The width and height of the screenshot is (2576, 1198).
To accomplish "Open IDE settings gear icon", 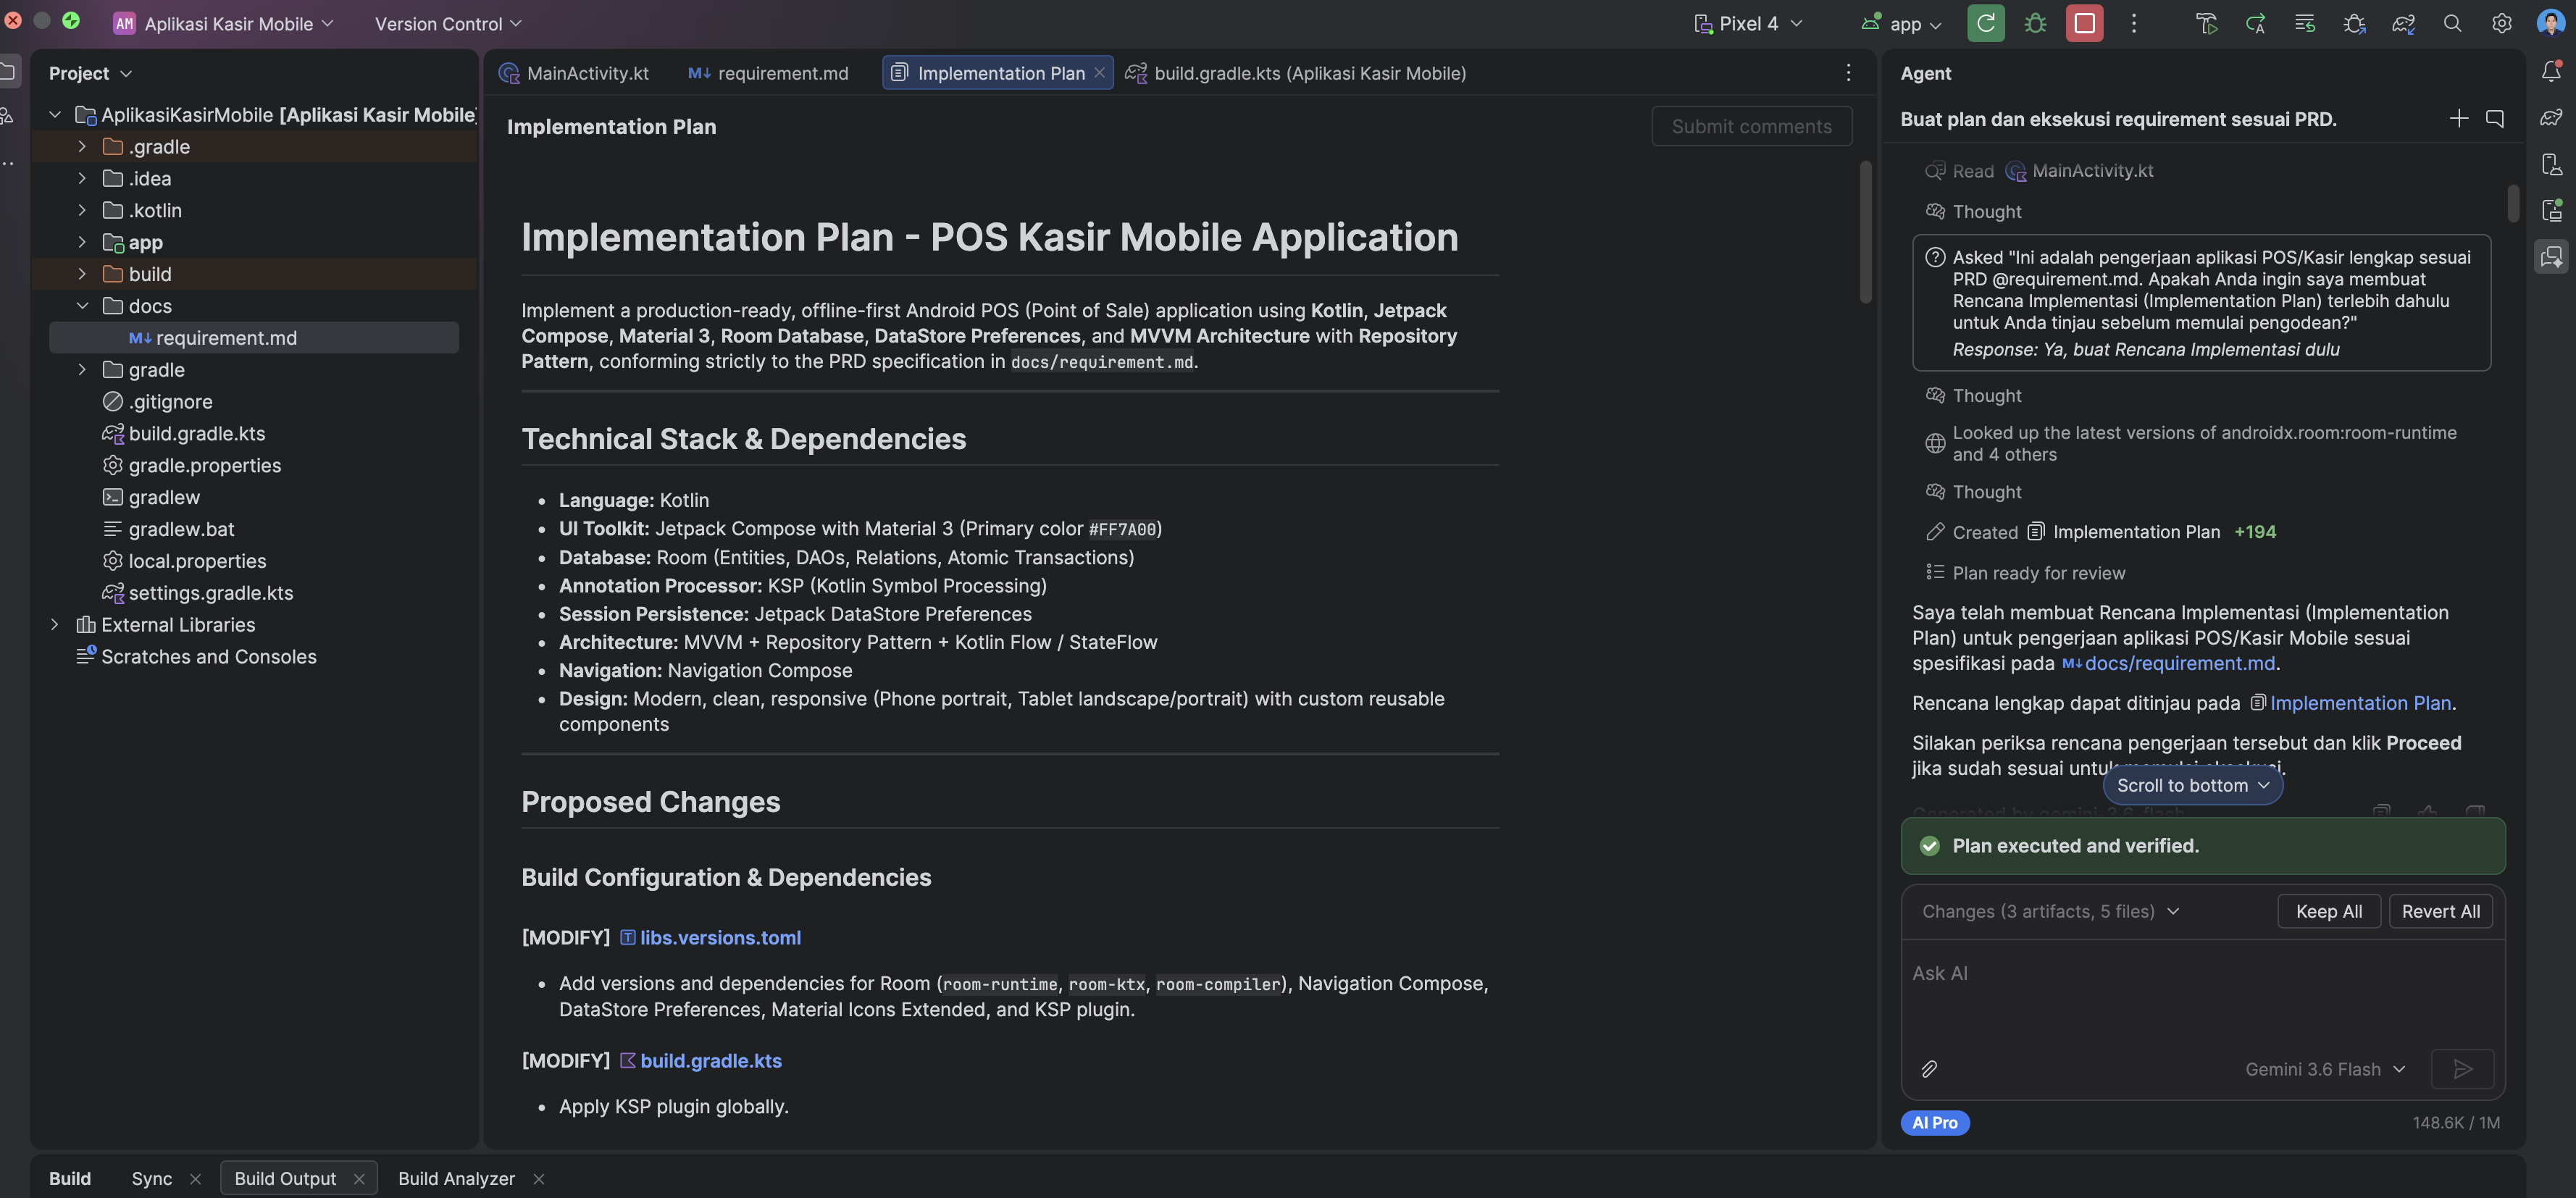I will click(x=2501, y=23).
